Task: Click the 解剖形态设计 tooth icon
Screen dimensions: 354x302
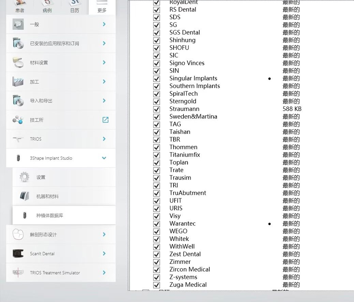Action: (18, 234)
